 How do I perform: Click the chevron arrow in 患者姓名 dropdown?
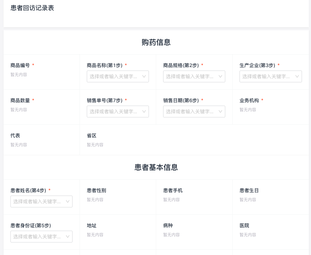[x=68, y=201]
